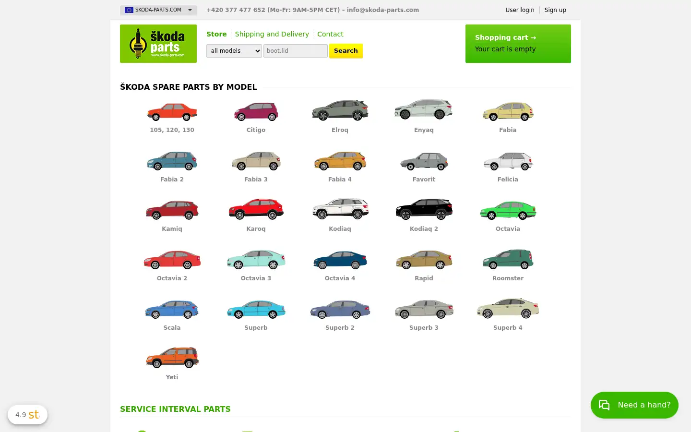Click the Superb 4 text label
This screenshot has height=432, width=691.
508,328
